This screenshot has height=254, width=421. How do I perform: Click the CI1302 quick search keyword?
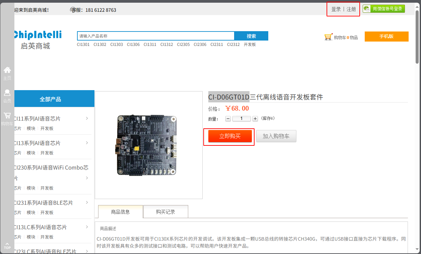100,44
